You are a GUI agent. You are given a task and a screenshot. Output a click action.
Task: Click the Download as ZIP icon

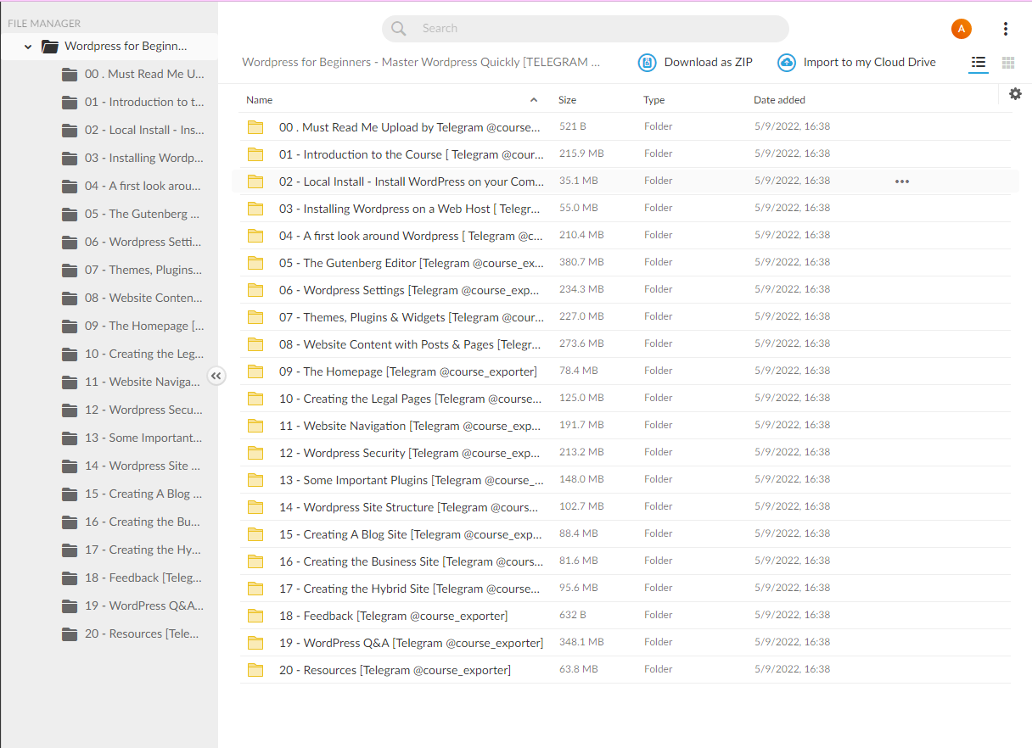(x=648, y=63)
